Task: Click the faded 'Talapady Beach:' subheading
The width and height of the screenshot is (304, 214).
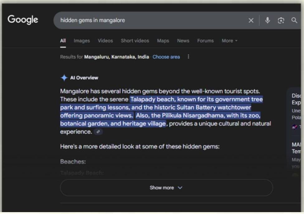Action: (82, 173)
